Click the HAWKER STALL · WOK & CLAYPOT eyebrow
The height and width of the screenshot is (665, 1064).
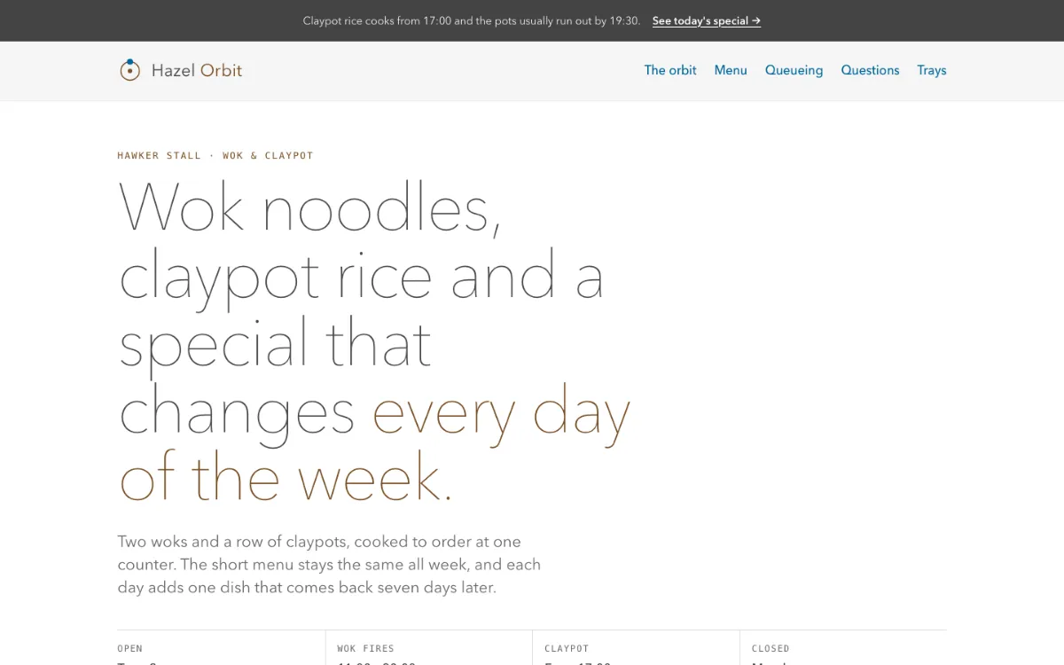[215, 155]
